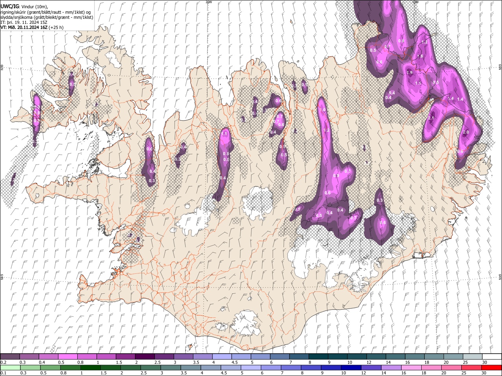This screenshot has width=502, height=376.
Task: Click the '20W' longitude label
Action: (x=209, y=2)
